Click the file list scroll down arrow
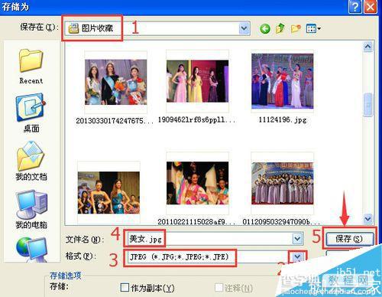Viewport: 382px width, 297px height. click(368, 219)
